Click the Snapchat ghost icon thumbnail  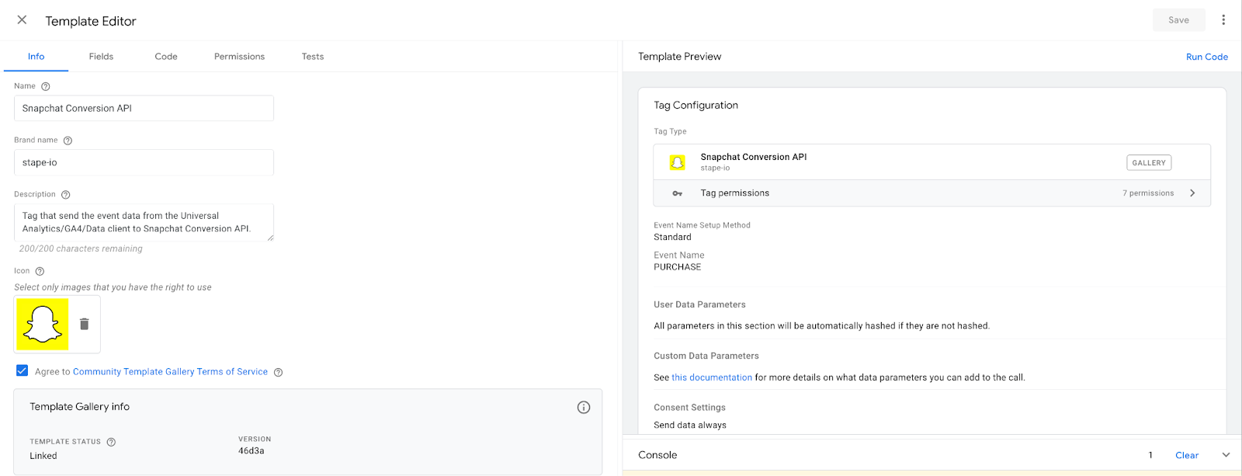click(43, 324)
